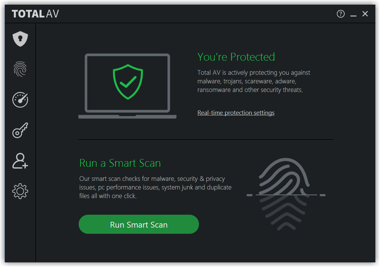The height and width of the screenshot is (267, 380).
Task: Minimize the TotalAV window
Action: (x=353, y=14)
